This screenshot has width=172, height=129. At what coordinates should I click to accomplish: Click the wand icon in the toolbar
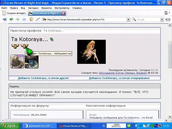pyautogui.click(x=38, y=19)
